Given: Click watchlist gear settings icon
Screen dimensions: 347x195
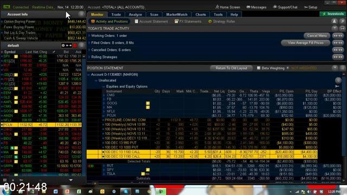Looking at the screenshot, I should click(x=63, y=45).
